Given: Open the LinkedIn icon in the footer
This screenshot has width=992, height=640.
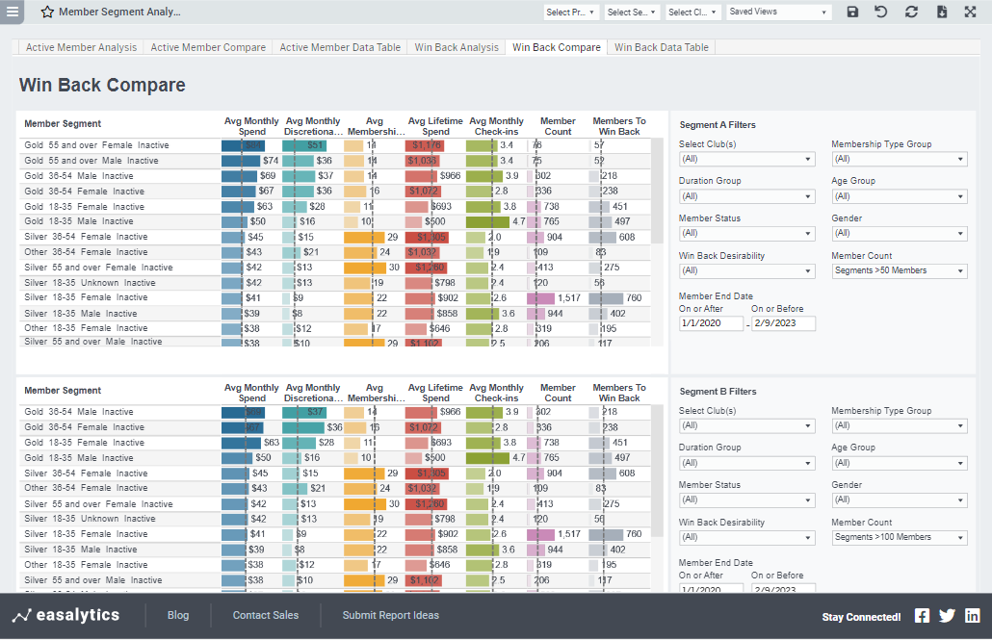Looking at the screenshot, I should click(x=973, y=615).
